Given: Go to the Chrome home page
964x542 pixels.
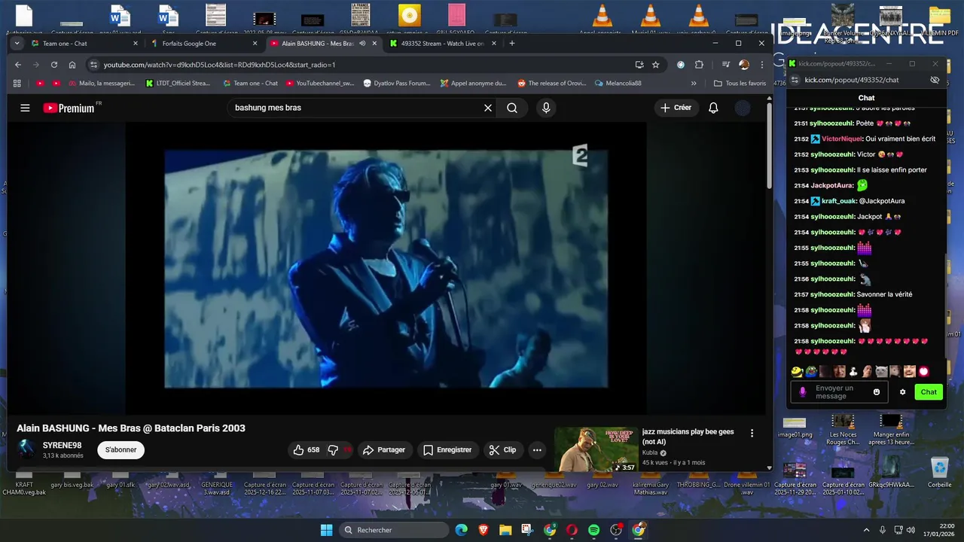Looking at the screenshot, I should pyautogui.click(x=72, y=65).
